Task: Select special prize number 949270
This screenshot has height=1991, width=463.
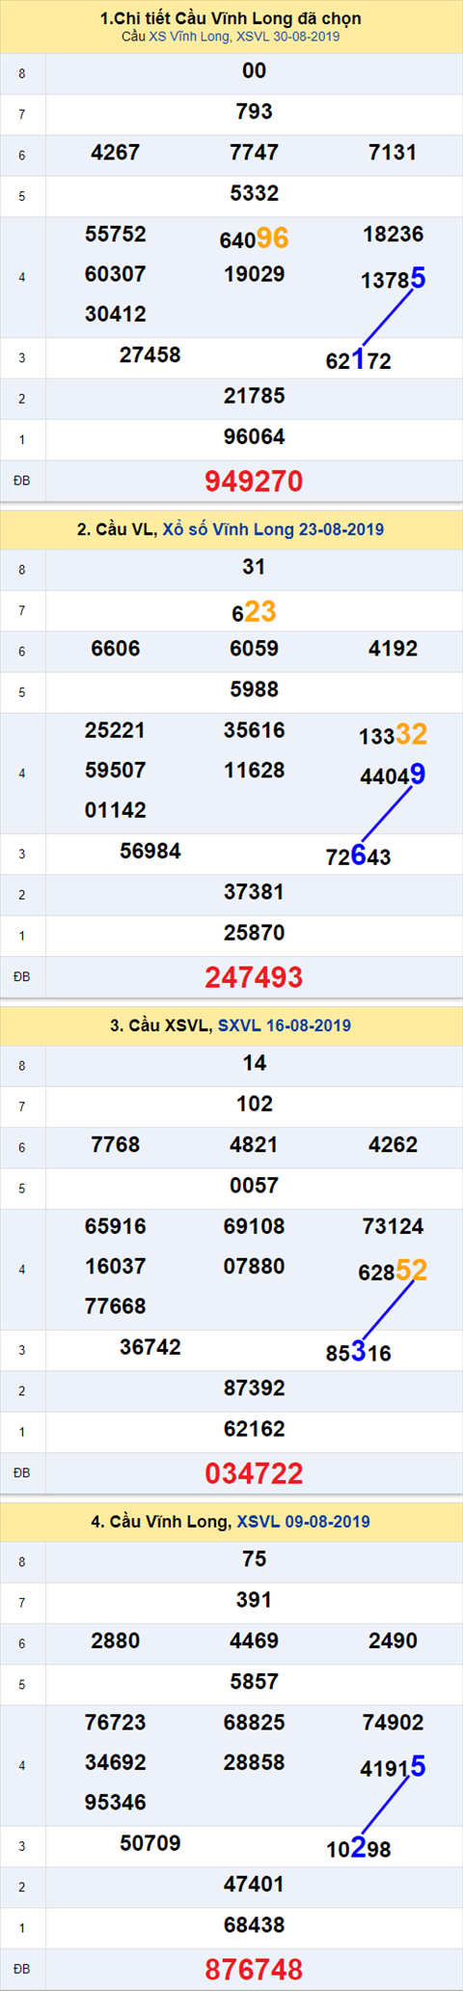Action: (x=255, y=481)
